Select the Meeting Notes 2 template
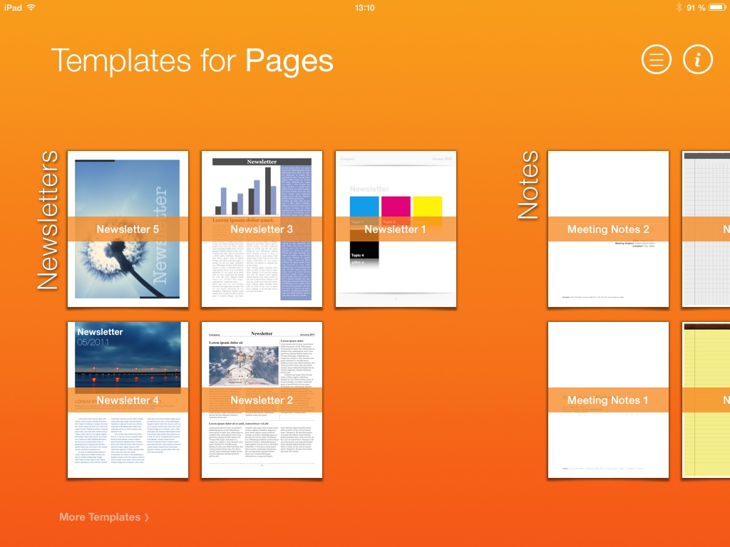 [608, 229]
